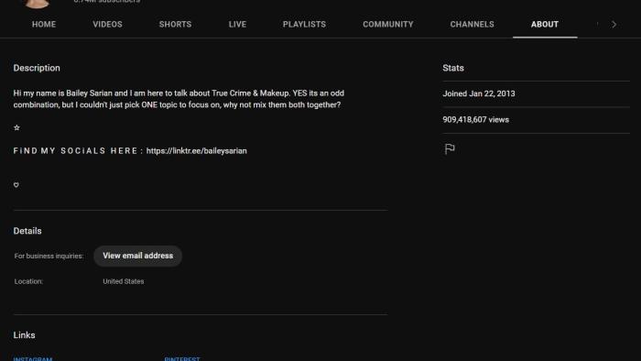This screenshot has width=641, height=361.
Task: Click the subscribers count text
Action: [107, 2]
